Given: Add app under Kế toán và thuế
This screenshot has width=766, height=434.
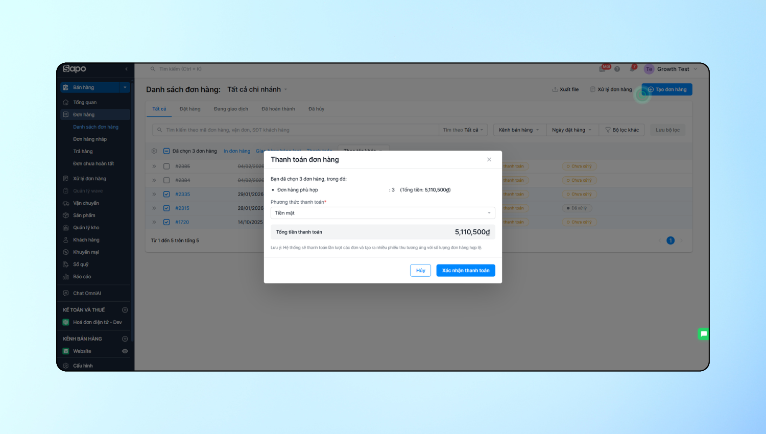Looking at the screenshot, I should click(x=125, y=310).
